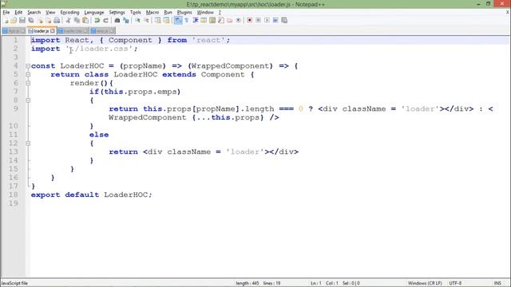
Task: Open the Macro menu
Action: pos(153,13)
